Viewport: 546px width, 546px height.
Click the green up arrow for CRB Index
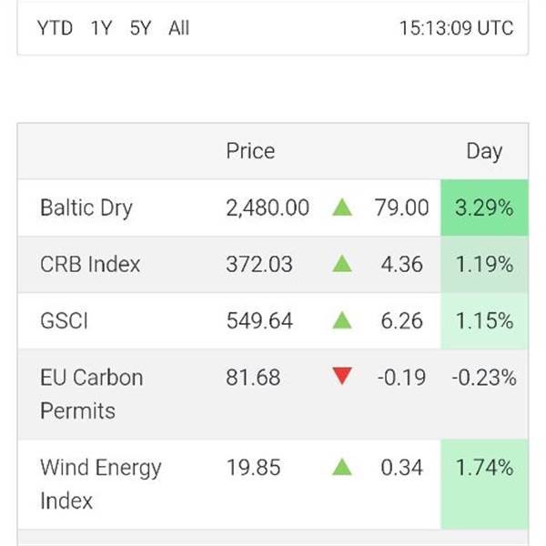(342, 265)
